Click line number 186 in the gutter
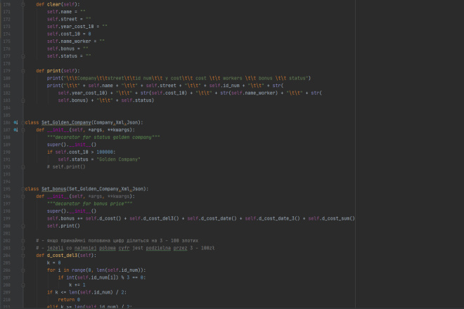Image resolution: width=464 pixels, height=309 pixels. coord(6,122)
